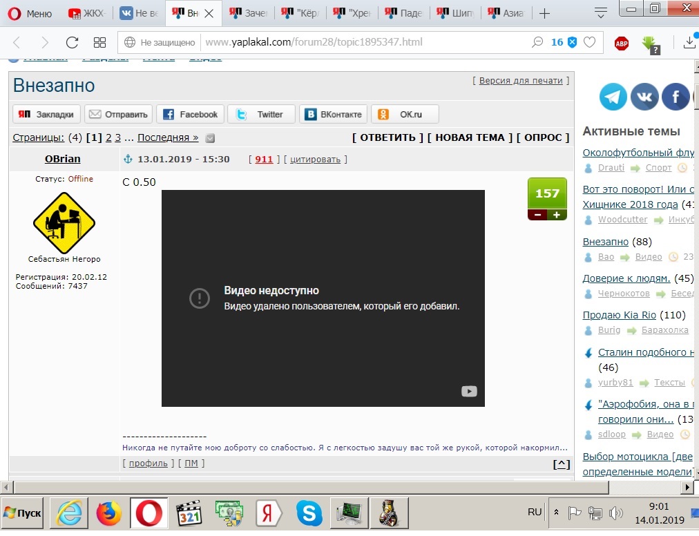Go back with the back arrow

coord(17,42)
